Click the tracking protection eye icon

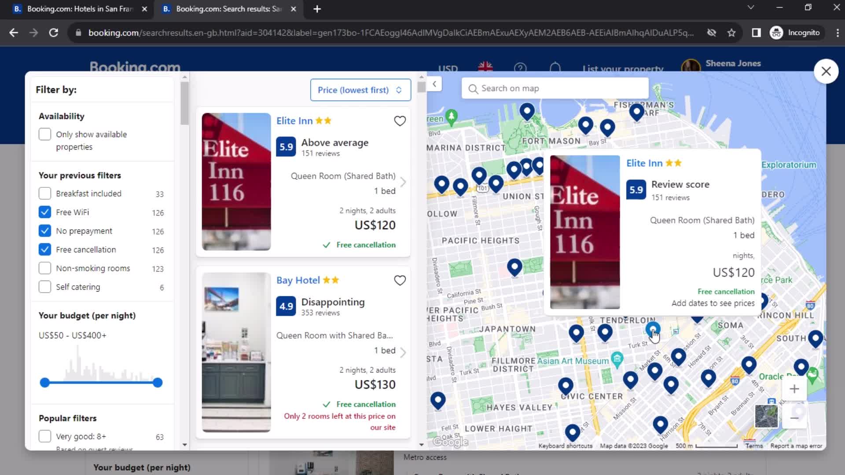(711, 33)
